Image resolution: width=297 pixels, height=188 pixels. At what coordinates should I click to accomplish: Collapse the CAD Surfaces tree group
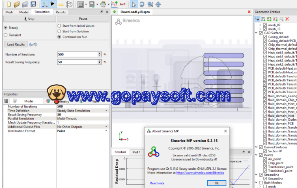[x=256, y=33]
